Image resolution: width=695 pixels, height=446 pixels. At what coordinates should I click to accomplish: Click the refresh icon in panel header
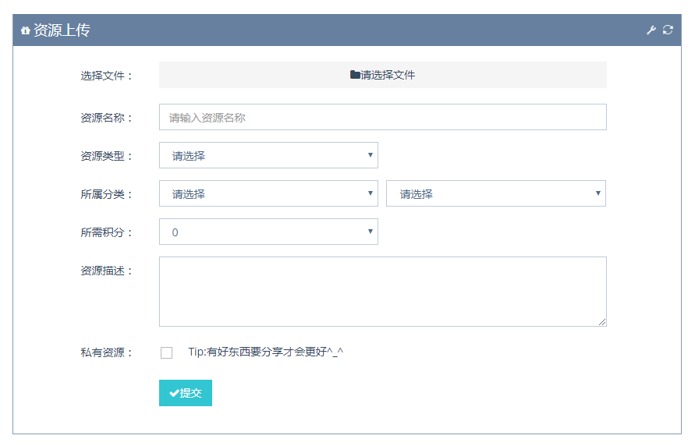[668, 30]
